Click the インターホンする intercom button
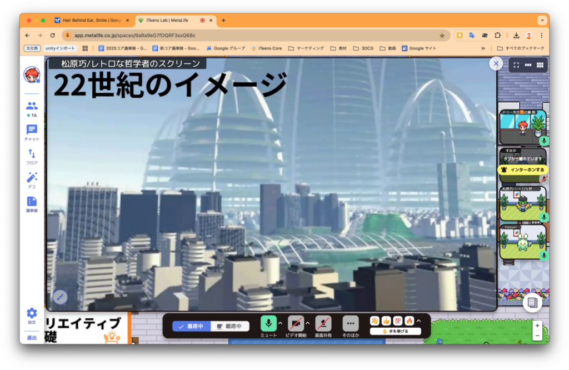 [523, 169]
